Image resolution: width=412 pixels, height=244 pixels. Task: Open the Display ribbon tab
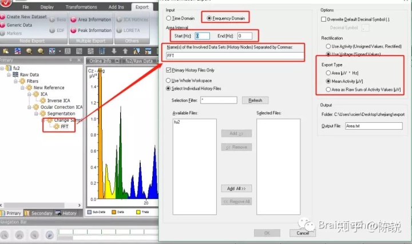click(47, 7)
